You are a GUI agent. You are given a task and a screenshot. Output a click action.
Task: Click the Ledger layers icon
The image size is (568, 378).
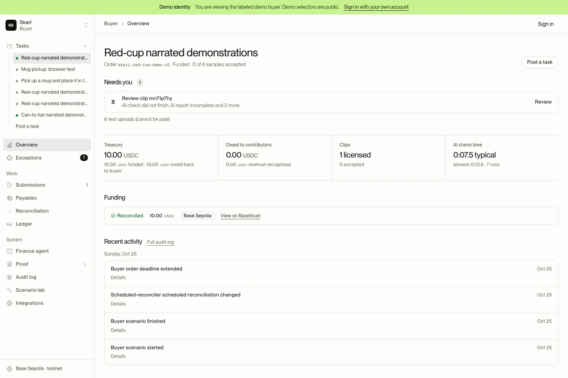point(9,224)
